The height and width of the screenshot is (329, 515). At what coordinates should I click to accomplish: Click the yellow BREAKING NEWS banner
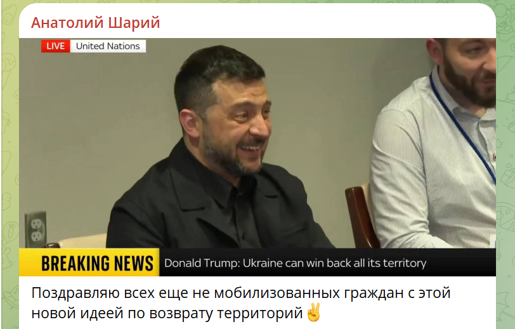(89, 262)
